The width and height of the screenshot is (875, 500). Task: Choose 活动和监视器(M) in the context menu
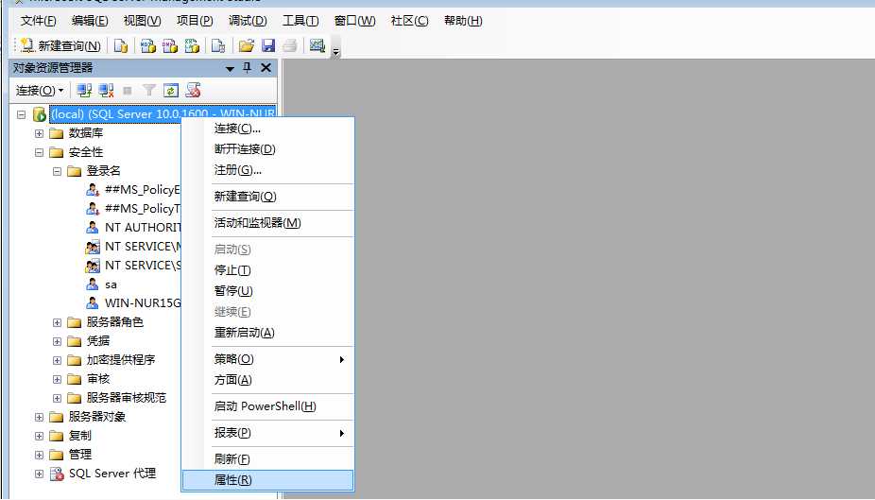[267, 223]
